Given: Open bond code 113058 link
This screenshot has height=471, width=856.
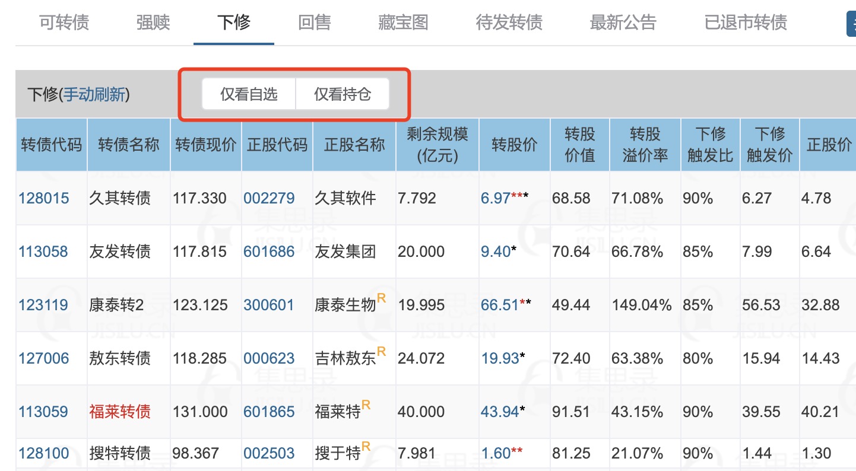Looking at the screenshot, I should pyautogui.click(x=43, y=252).
